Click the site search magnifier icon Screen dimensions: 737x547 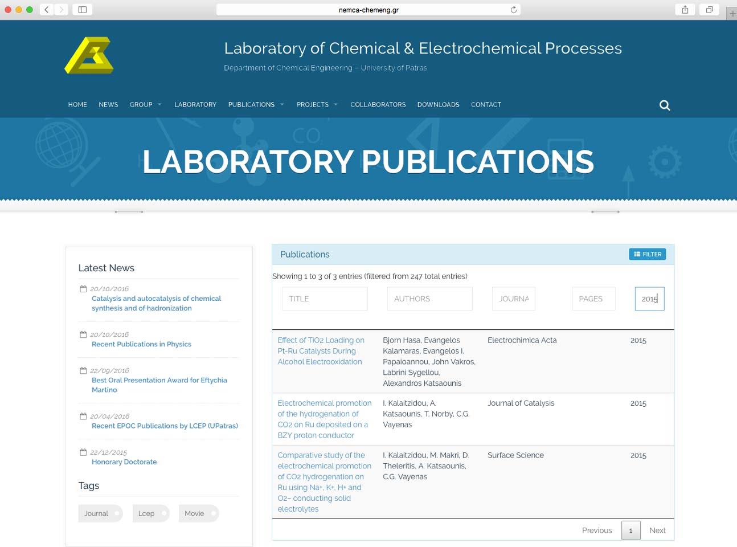(x=665, y=105)
